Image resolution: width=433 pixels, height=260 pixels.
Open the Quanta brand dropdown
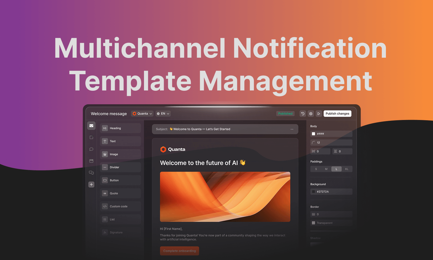pos(142,113)
